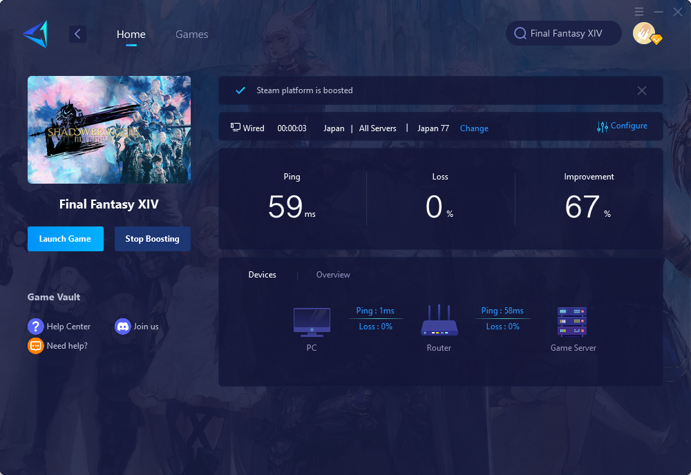This screenshot has height=475, width=691.
Task: Click the GearUP logo icon
Action: [35, 34]
